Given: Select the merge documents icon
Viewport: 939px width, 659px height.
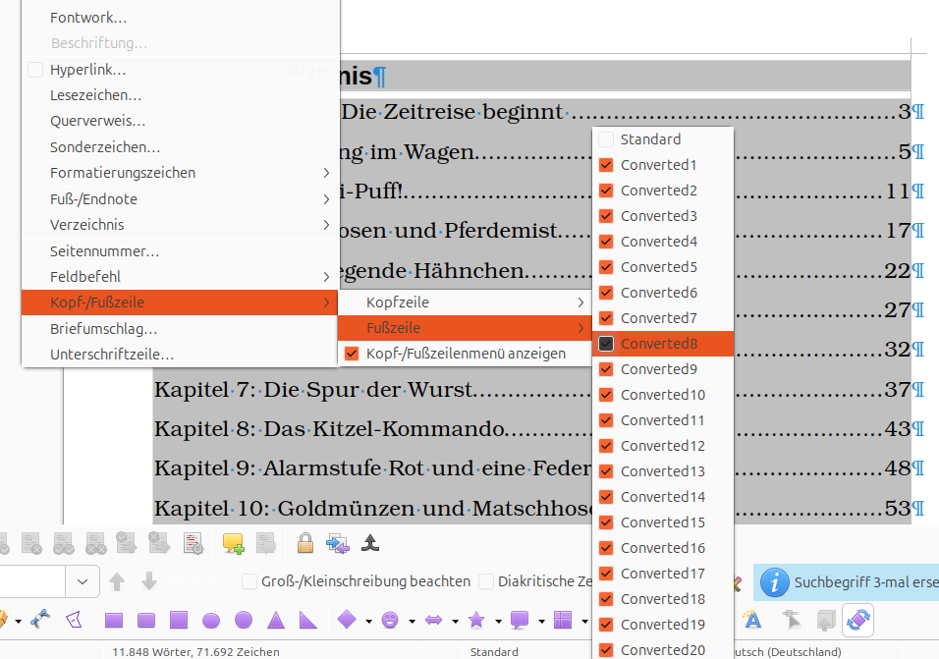Looking at the screenshot, I should (337, 542).
